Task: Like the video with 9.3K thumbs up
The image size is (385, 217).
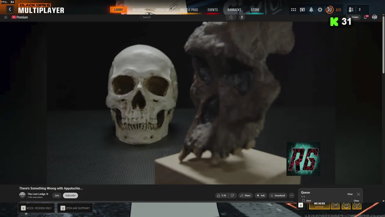Action: point(221,196)
